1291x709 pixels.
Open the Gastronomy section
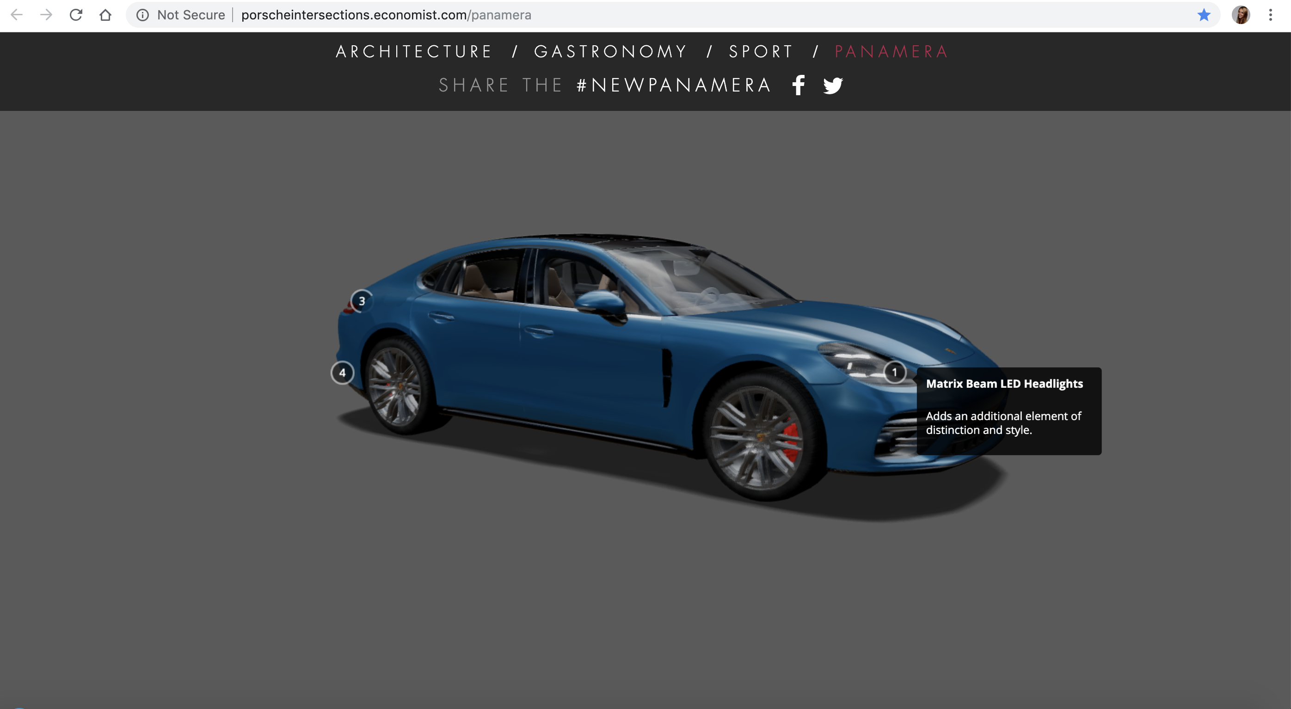click(610, 52)
